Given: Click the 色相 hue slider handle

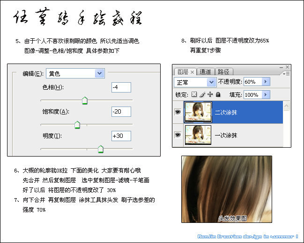Looking at the screenshot, I should (x=85, y=100).
